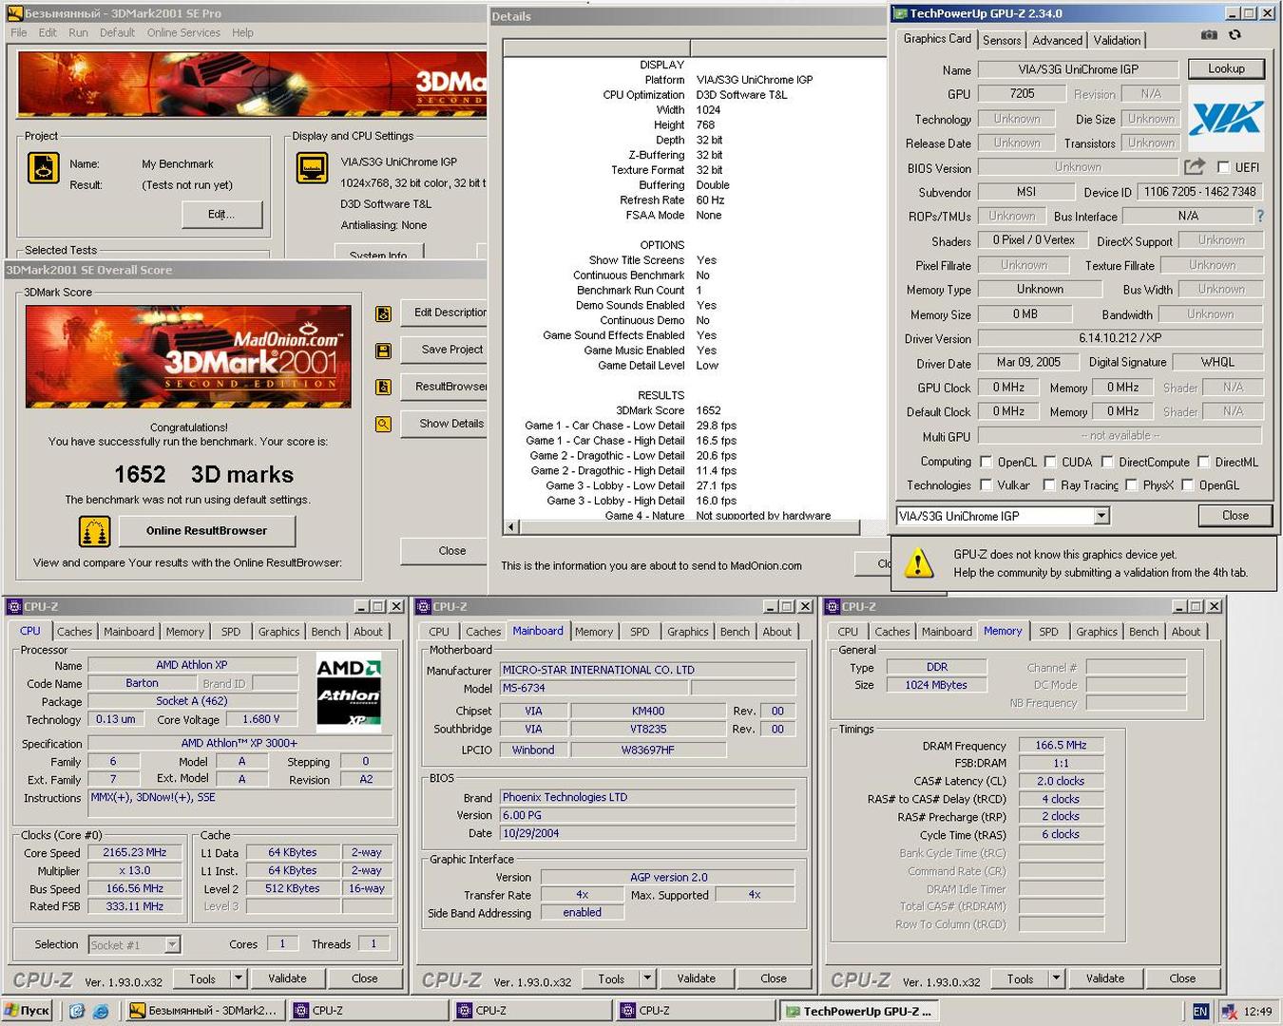The width and height of the screenshot is (1283, 1026).
Task: Click the Online ResultBrowser button
Action: [206, 531]
